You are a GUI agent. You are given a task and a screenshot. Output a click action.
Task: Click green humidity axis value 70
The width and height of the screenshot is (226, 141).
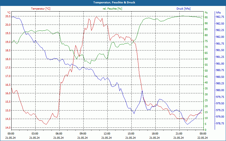(206, 47)
